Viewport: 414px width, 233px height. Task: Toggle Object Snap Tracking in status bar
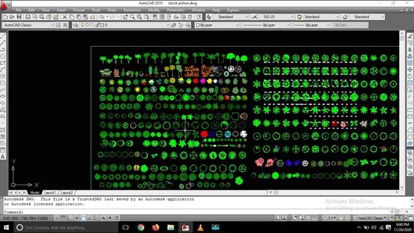pos(90,218)
